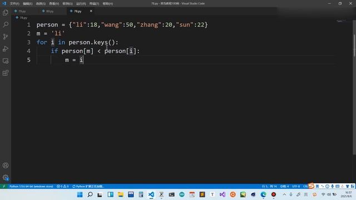
Task: Open Task View on taskbar
Action: click(100, 194)
